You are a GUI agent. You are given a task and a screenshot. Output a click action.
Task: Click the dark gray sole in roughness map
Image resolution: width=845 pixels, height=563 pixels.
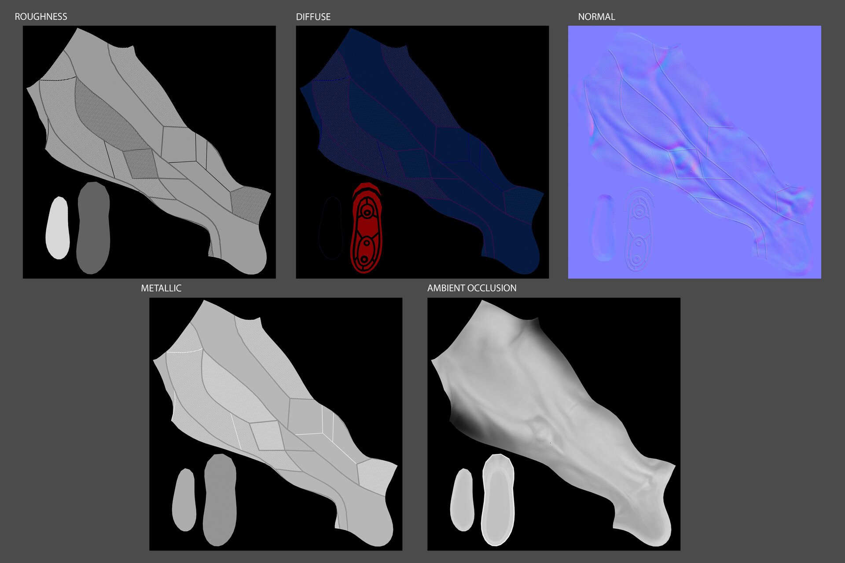tap(93, 228)
